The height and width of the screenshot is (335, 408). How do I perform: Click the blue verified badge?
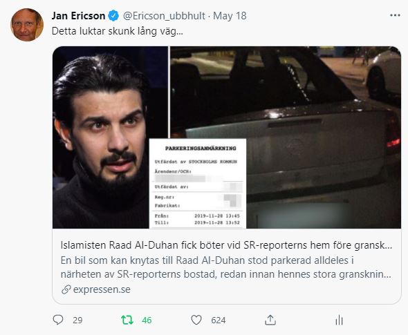113,16
